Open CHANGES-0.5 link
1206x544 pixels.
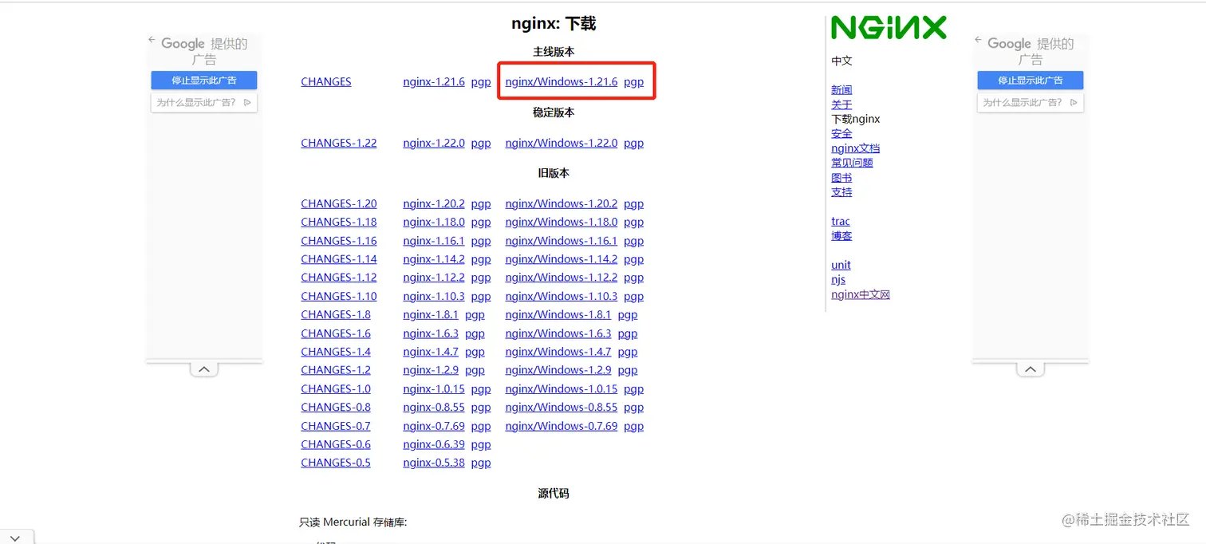336,463
